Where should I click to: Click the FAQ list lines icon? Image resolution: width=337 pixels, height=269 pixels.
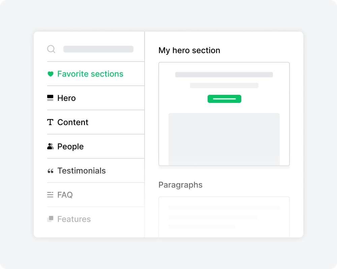[x=50, y=195]
